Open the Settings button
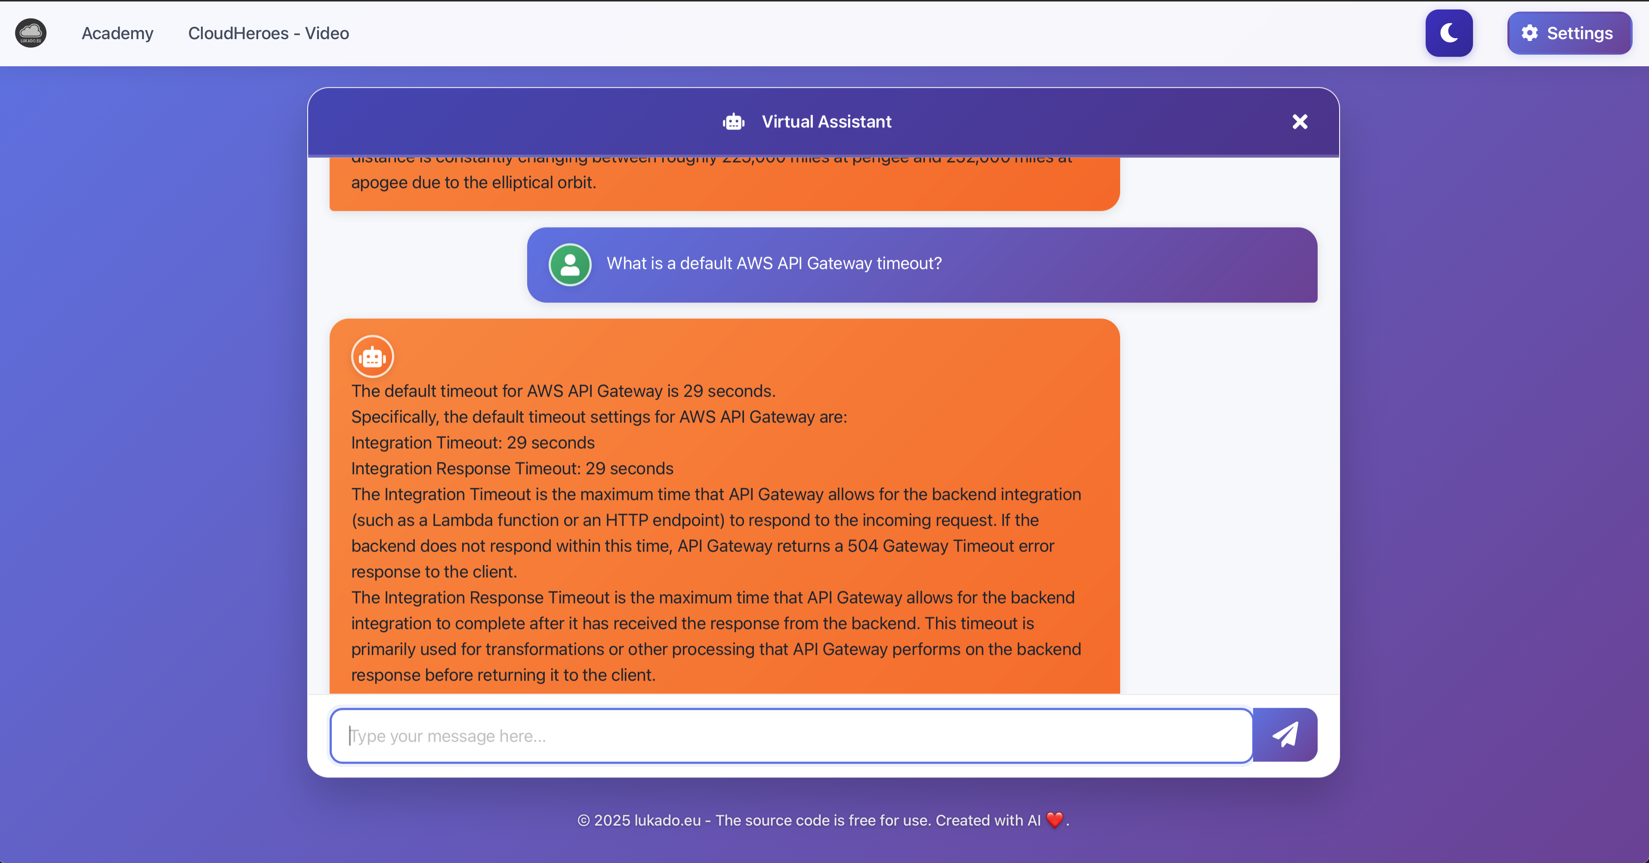The width and height of the screenshot is (1649, 863). pos(1569,33)
